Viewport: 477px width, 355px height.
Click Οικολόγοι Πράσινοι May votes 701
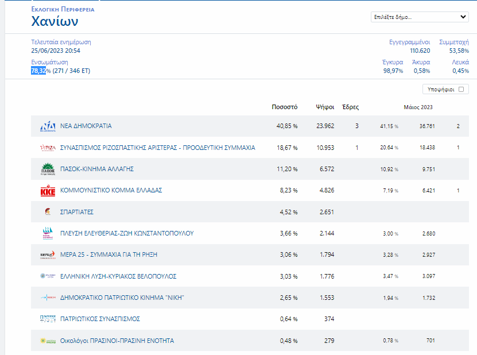click(431, 341)
